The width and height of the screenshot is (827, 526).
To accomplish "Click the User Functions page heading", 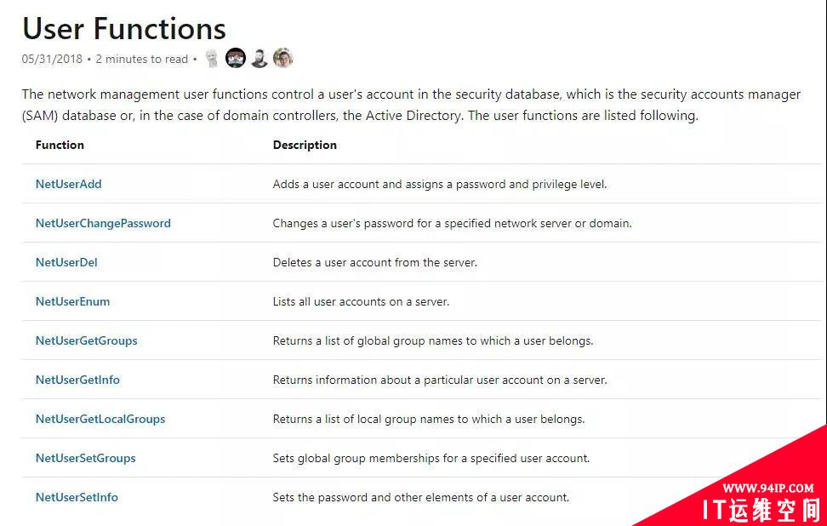I will click(124, 29).
